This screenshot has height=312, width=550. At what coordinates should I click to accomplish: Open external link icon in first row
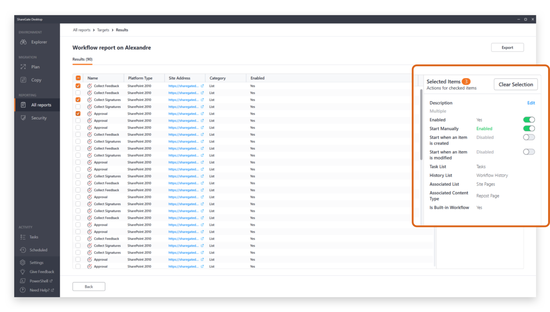tap(202, 86)
